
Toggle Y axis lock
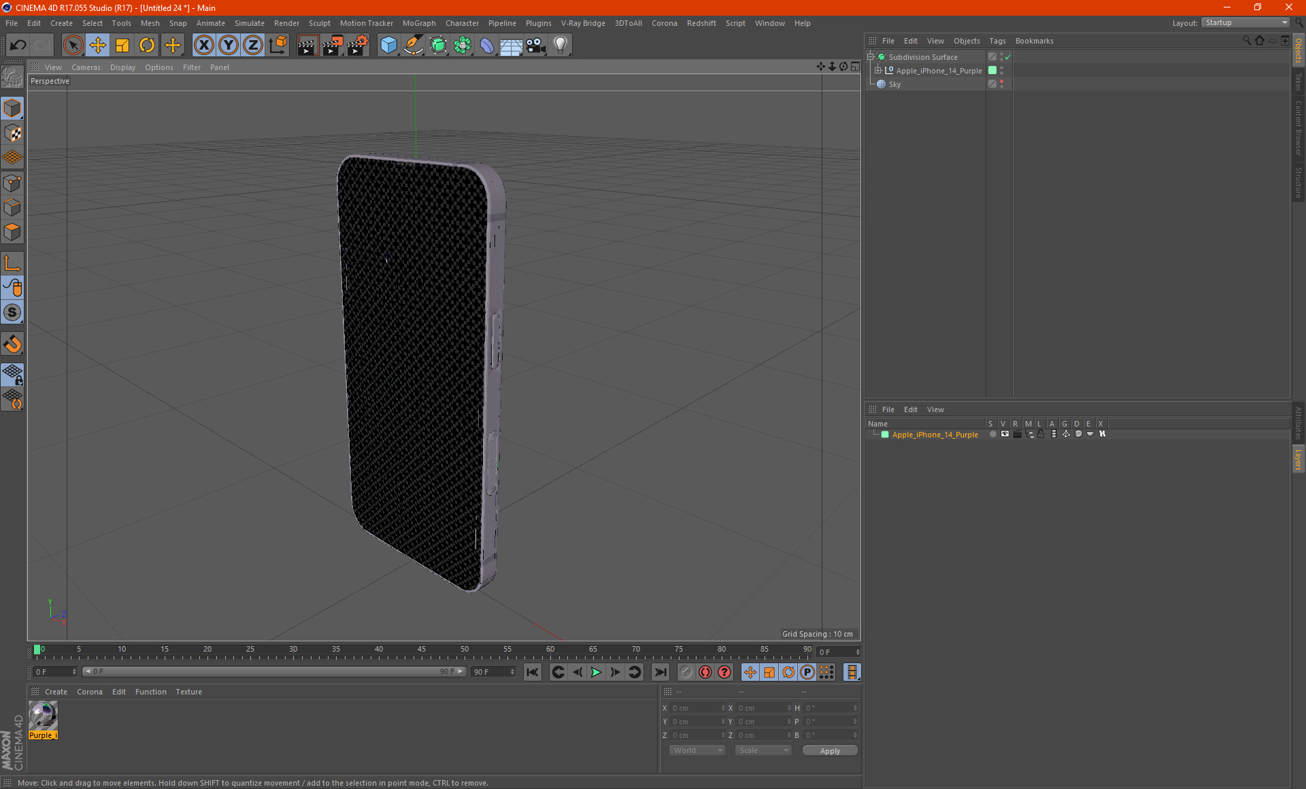tap(229, 46)
